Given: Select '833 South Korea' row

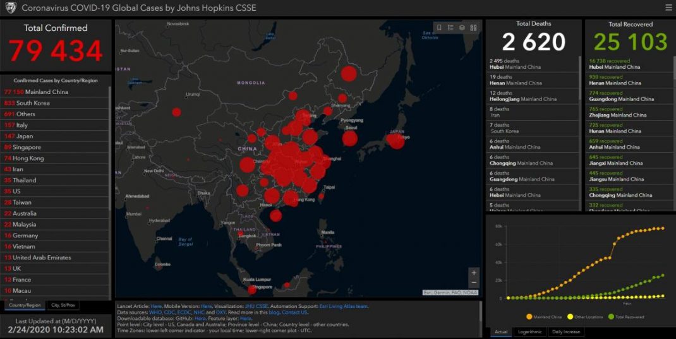Looking at the screenshot, I should click(54, 103).
